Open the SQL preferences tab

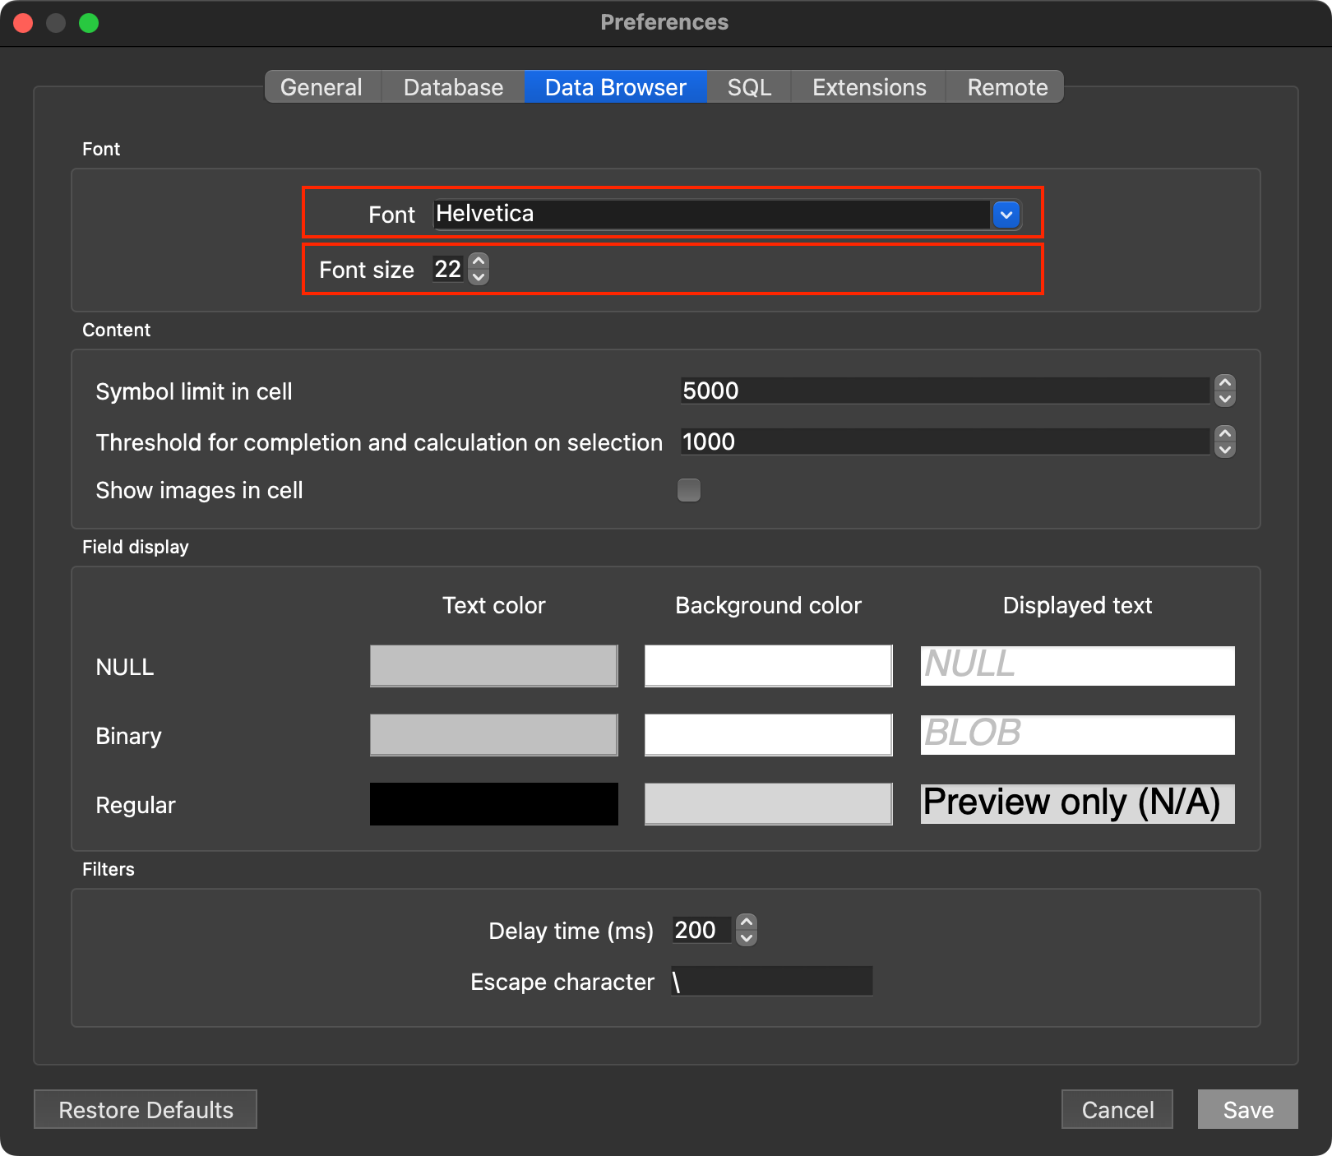(x=749, y=87)
